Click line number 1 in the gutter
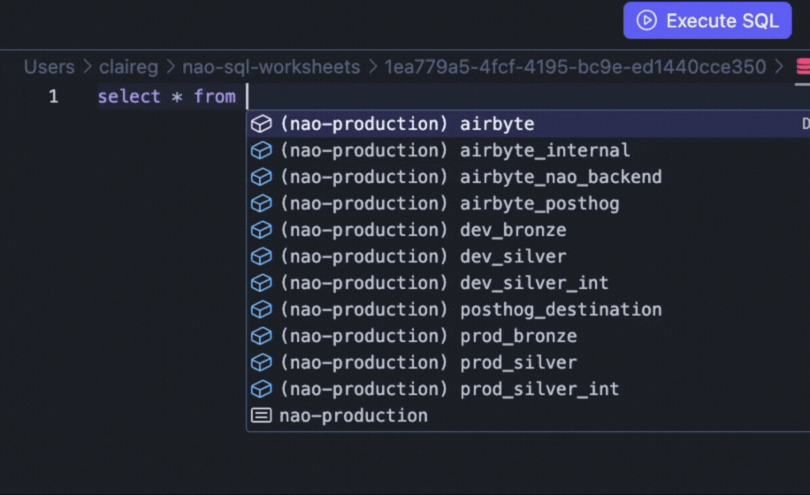Viewport: 810px width, 495px height. 53,96
